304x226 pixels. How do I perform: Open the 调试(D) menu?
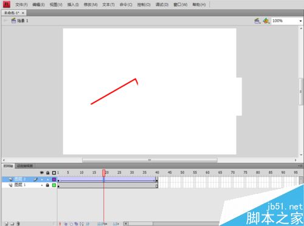pos(162,4)
